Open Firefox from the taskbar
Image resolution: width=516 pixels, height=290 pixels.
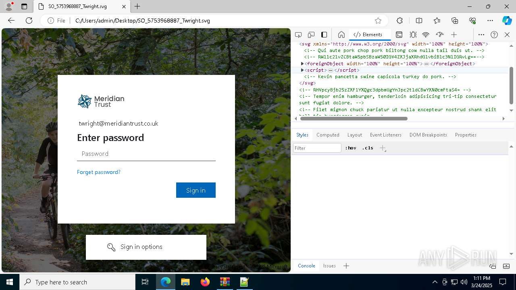[x=205, y=282]
